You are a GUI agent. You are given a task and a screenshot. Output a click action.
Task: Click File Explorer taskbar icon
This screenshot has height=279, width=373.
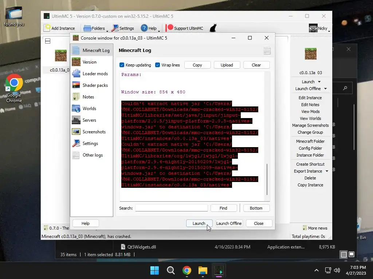(203, 270)
